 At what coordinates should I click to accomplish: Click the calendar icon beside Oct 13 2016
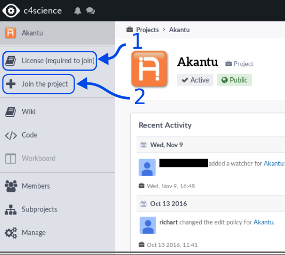(x=143, y=204)
